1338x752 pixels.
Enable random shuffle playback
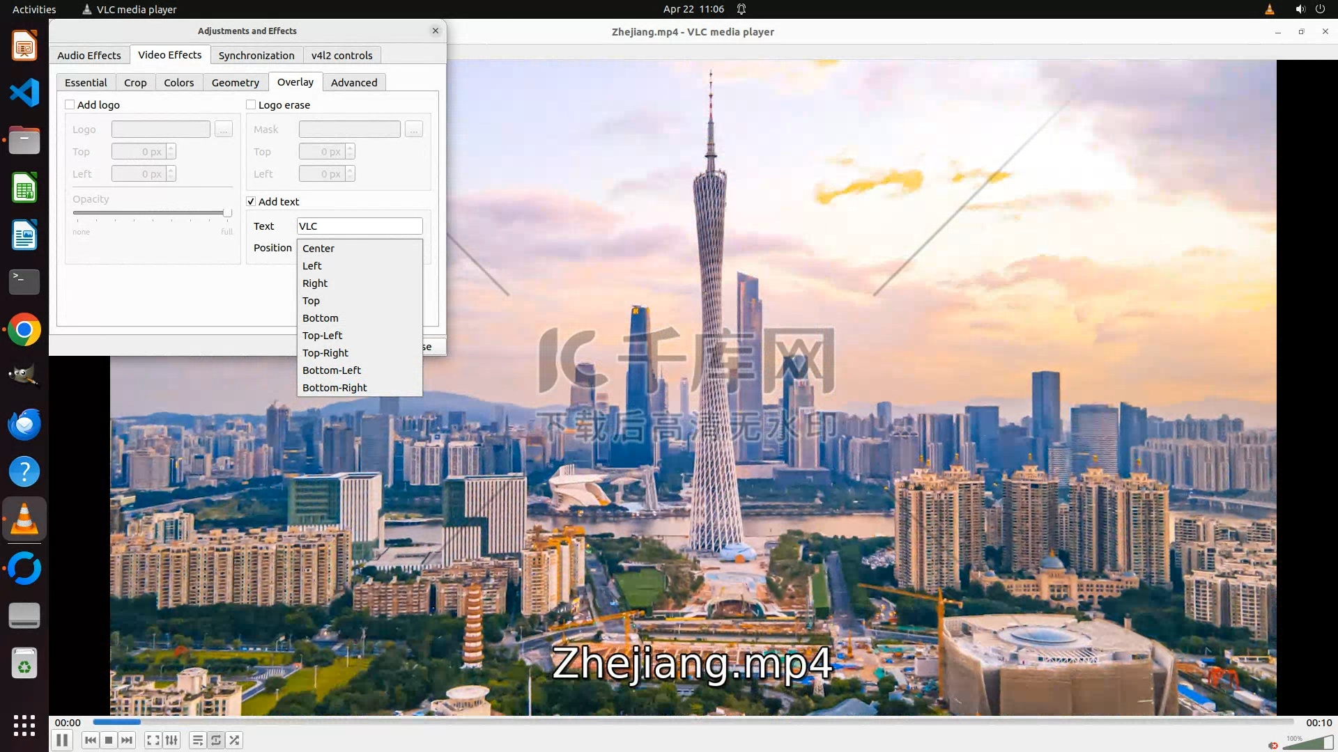(x=235, y=740)
